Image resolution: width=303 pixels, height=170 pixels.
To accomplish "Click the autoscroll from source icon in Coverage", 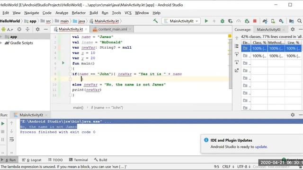I will point(237,62).
